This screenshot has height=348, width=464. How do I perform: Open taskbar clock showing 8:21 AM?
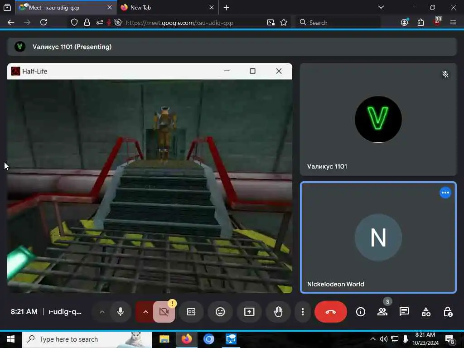(425, 339)
